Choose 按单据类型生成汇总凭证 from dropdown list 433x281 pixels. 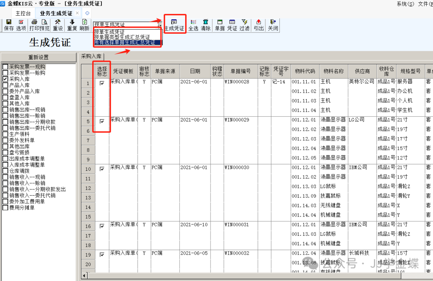pyautogui.click(x=122, y=37)
